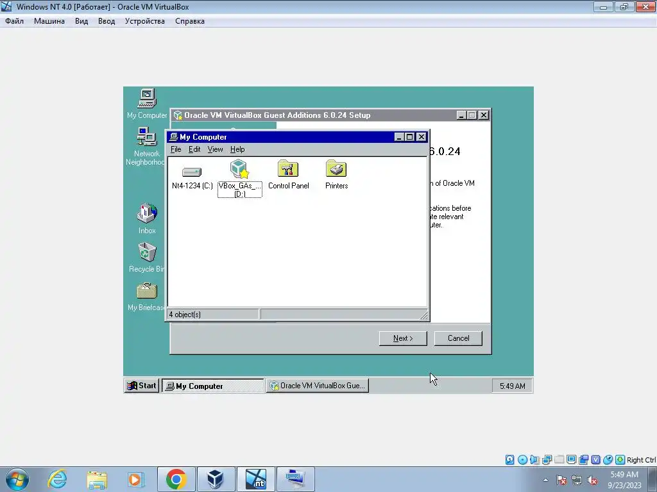
Task: Open the on-screen keyboard taskbar icon
Action: [x=295, y=479]
